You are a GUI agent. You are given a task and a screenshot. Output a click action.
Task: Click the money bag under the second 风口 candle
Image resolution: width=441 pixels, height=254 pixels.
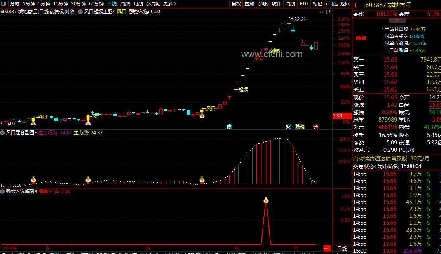[x=88, y=122]
